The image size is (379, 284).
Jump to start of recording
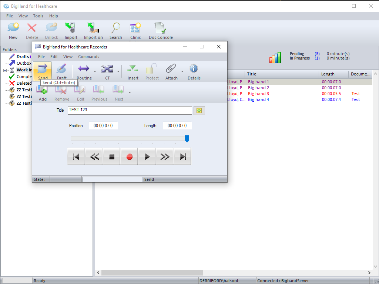point(76,157)
